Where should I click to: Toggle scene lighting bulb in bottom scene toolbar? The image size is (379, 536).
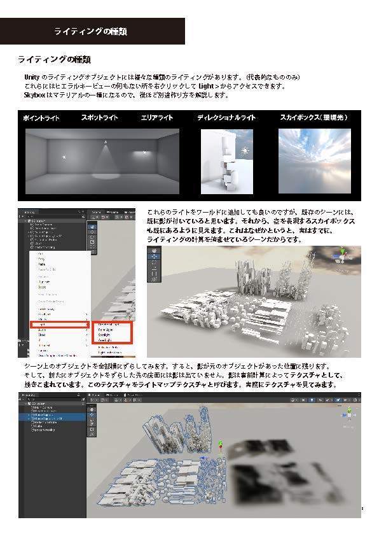point(312,400)
